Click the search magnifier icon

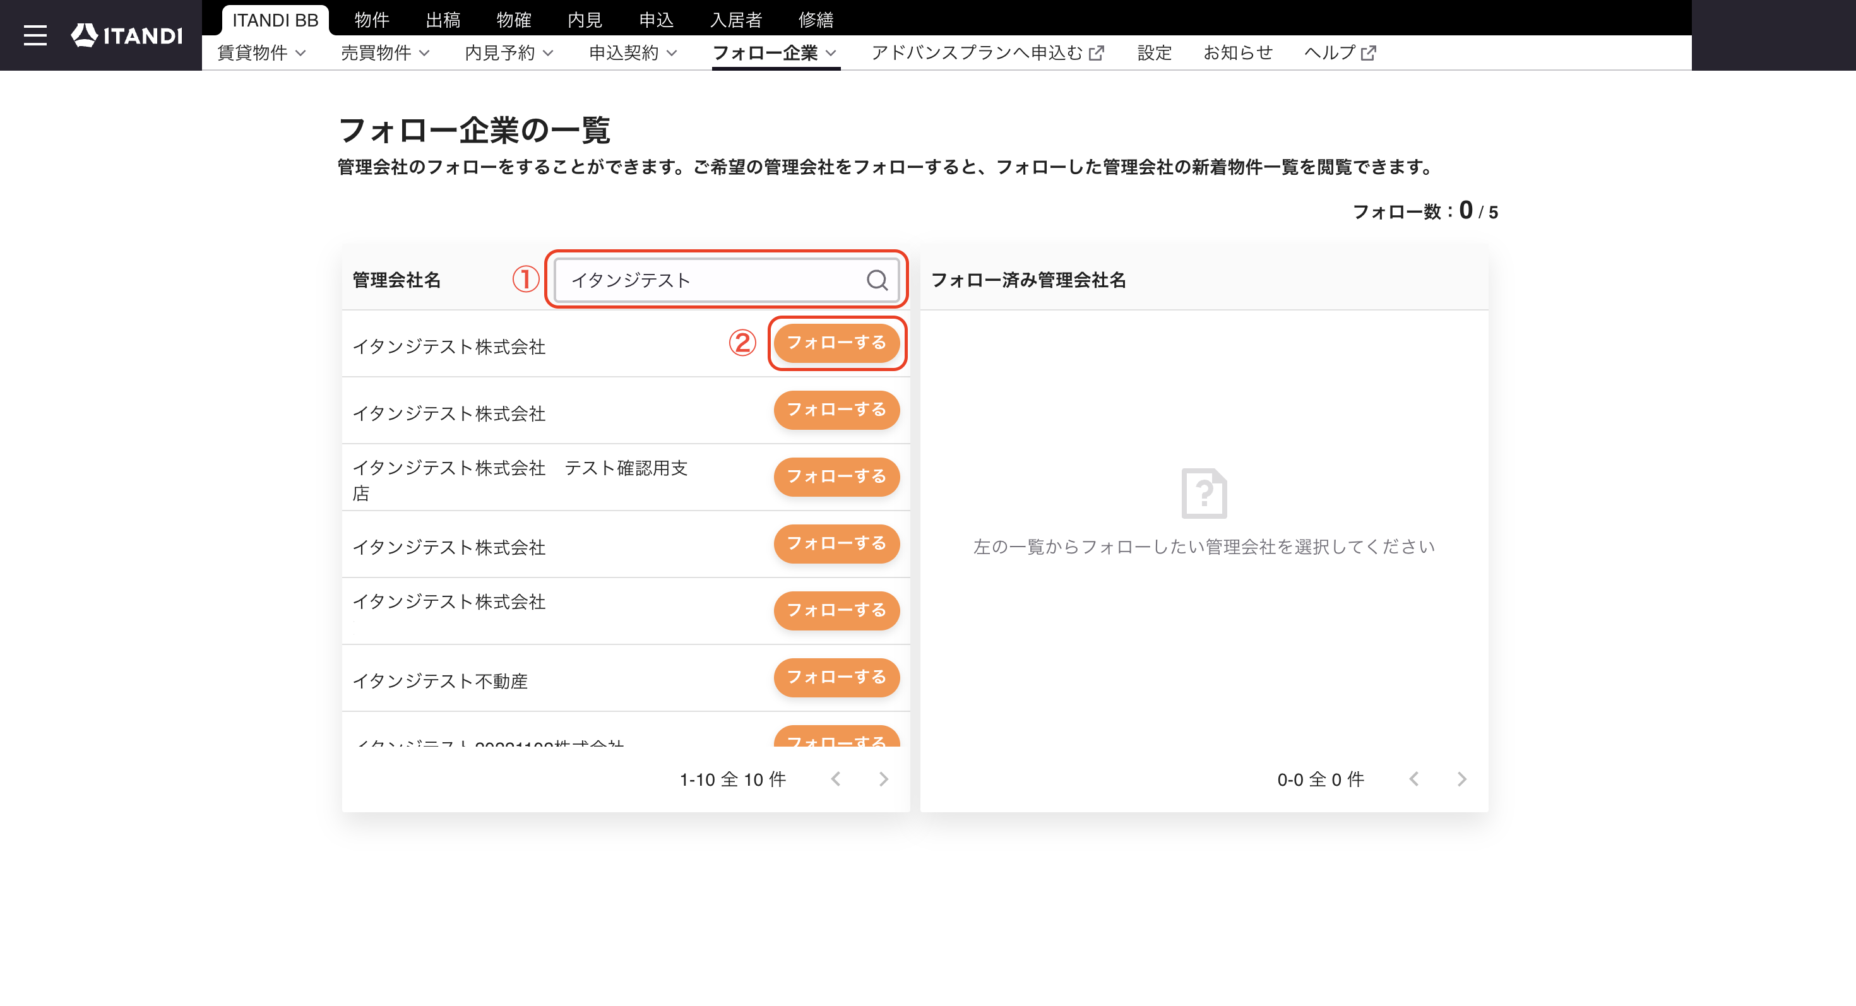point(876,280)
